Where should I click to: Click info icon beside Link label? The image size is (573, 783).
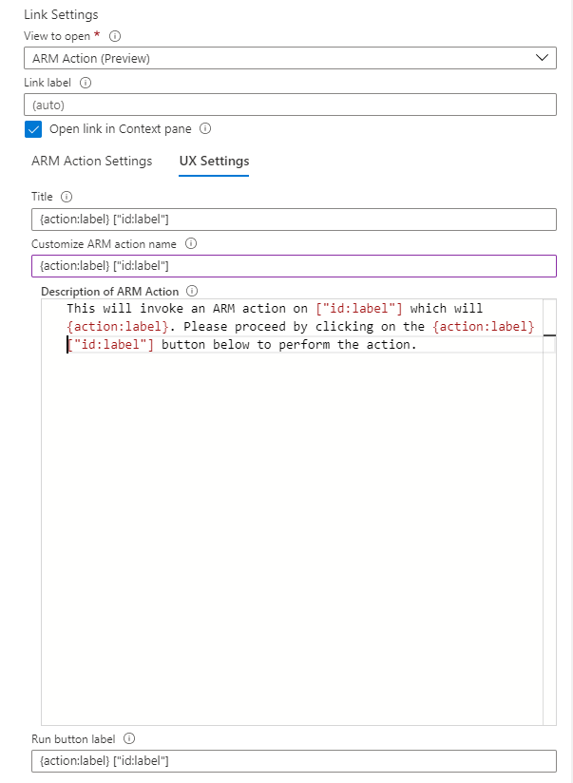pos(86,83)
